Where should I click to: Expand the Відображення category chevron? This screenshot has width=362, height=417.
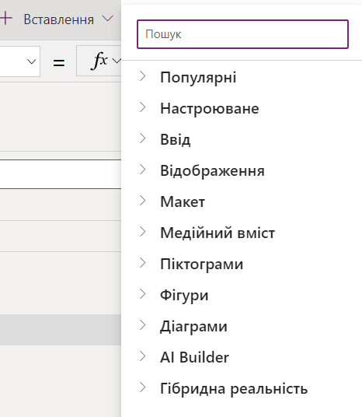(143, 170)
